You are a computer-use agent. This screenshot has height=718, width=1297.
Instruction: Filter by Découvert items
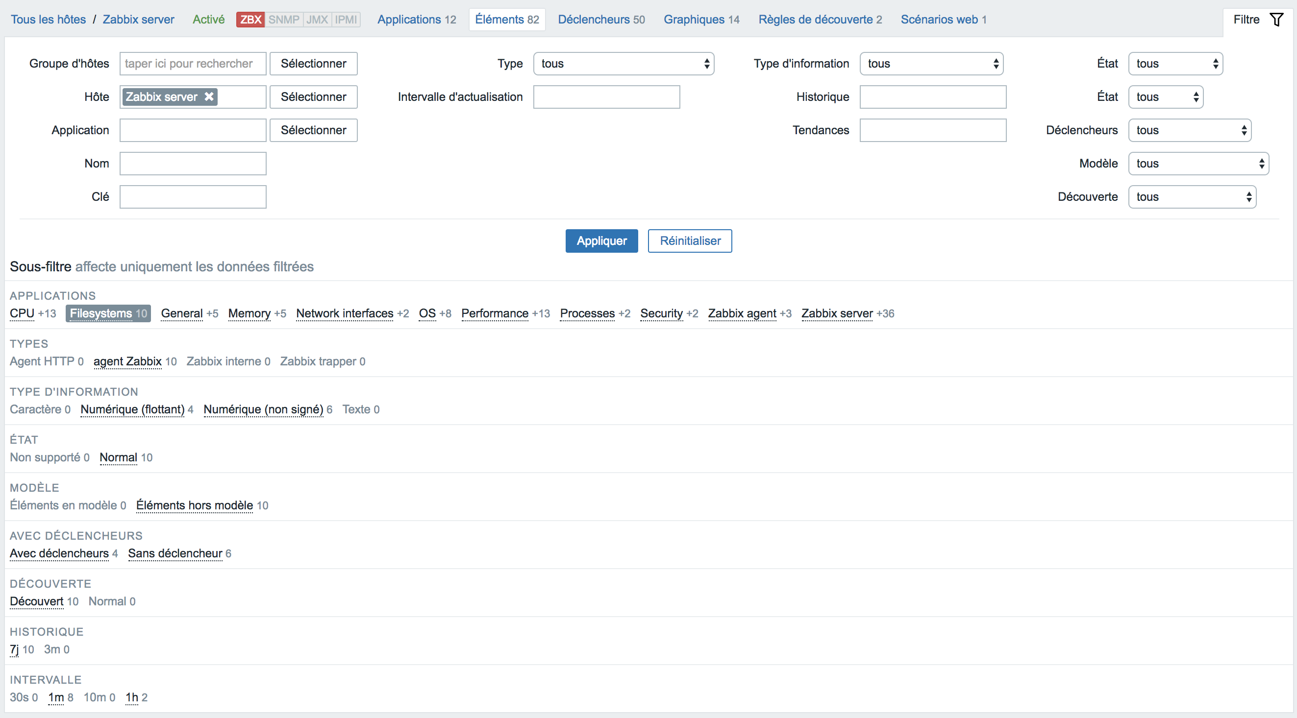[37, 601]
